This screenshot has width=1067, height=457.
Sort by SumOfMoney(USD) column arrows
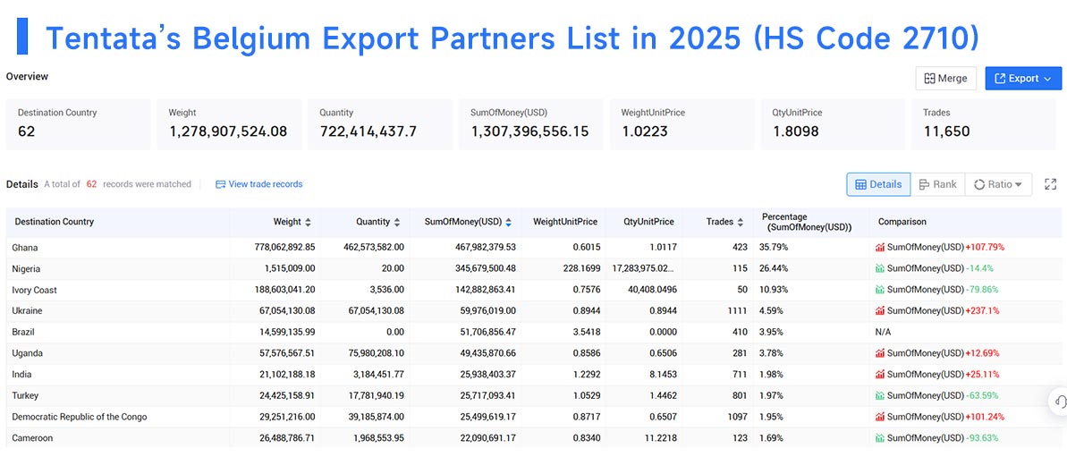508,222
